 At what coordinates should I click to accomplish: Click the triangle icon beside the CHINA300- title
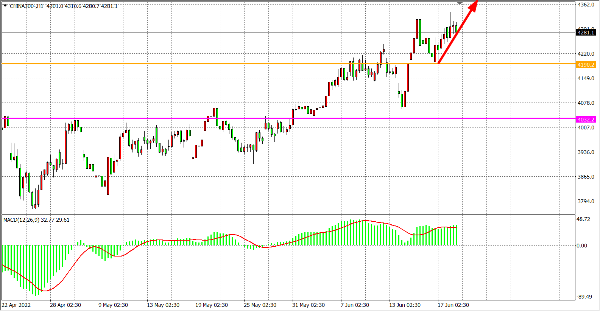pyautogui.click(x=5, y=6)
